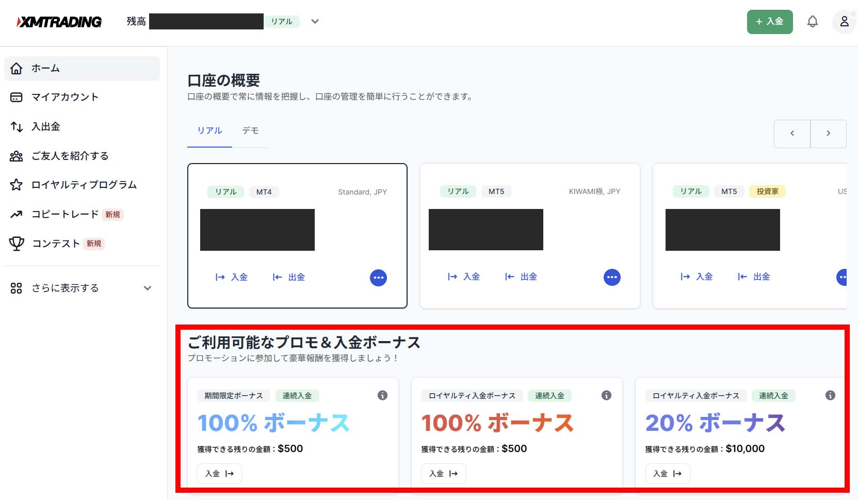Click the star icon beside ロイヤルティプログラム
The image size is (858, 500).
click(x=17, y=185)
